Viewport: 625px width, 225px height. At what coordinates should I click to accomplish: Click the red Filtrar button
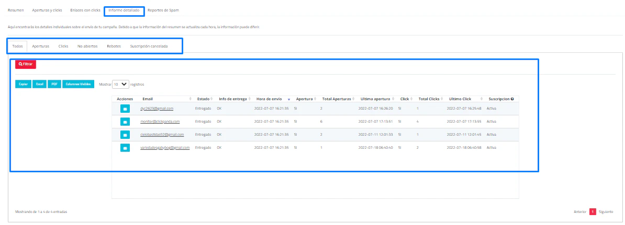click(x=26, y=64)
